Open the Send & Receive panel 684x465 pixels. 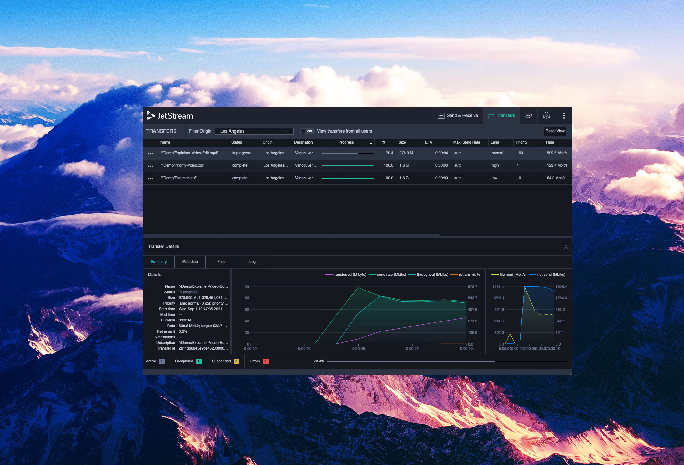pos(459,115)
